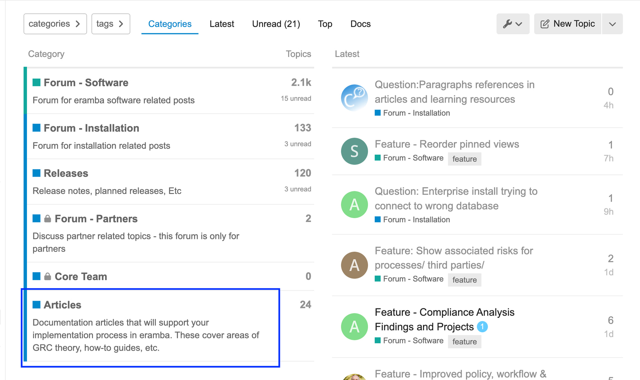Image resolution: width=640 pixels, height=380 pixels.
Task: Click the teal color square beside Forum - Software
Action: pyautogui.click(x=37, y=83)
